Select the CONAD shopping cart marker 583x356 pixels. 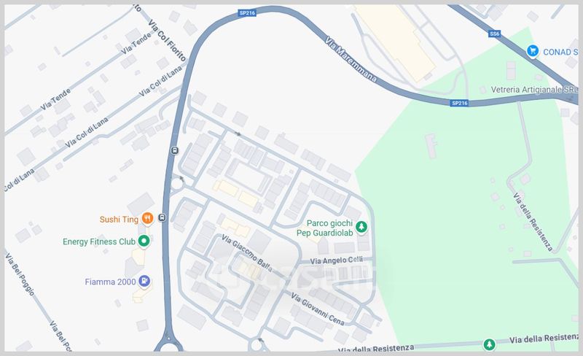(533, 51)
